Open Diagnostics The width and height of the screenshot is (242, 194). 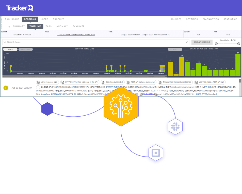click(x=211, y=19)
